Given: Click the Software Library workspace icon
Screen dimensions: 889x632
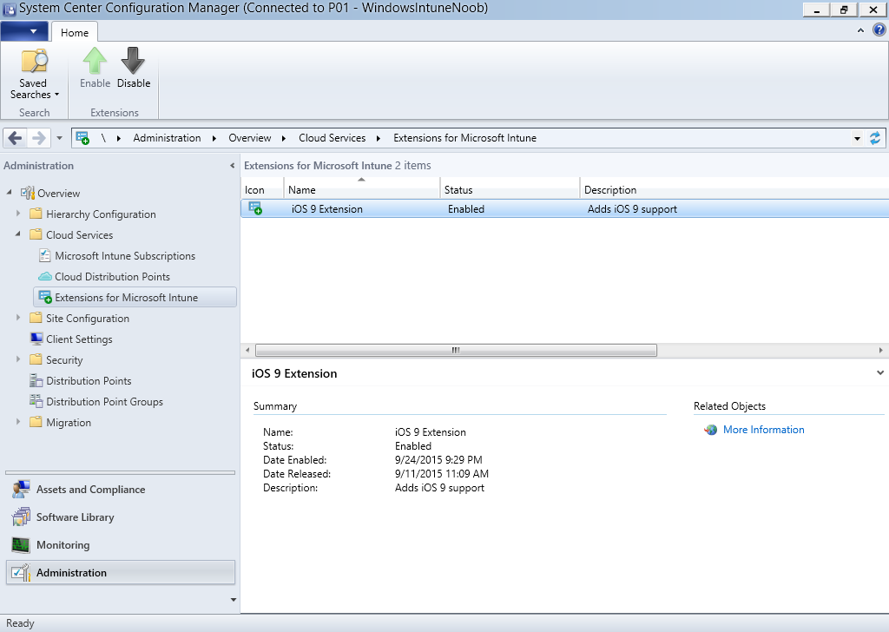Looking at the screenshot, I should pos(21,517).
